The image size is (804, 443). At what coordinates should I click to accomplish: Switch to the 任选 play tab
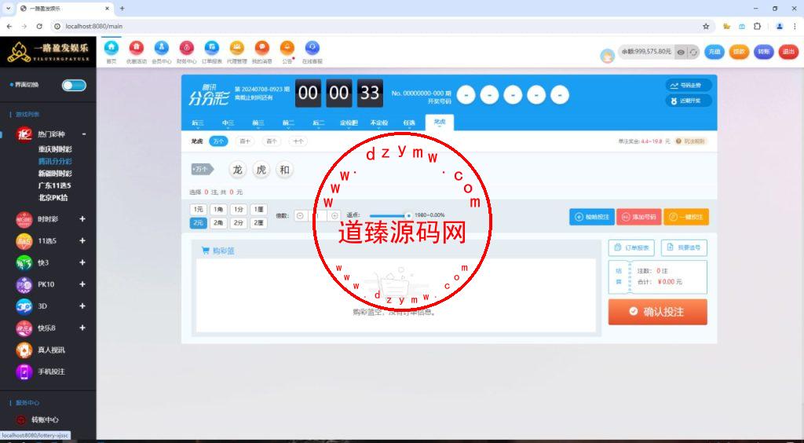tap(409, 123)
